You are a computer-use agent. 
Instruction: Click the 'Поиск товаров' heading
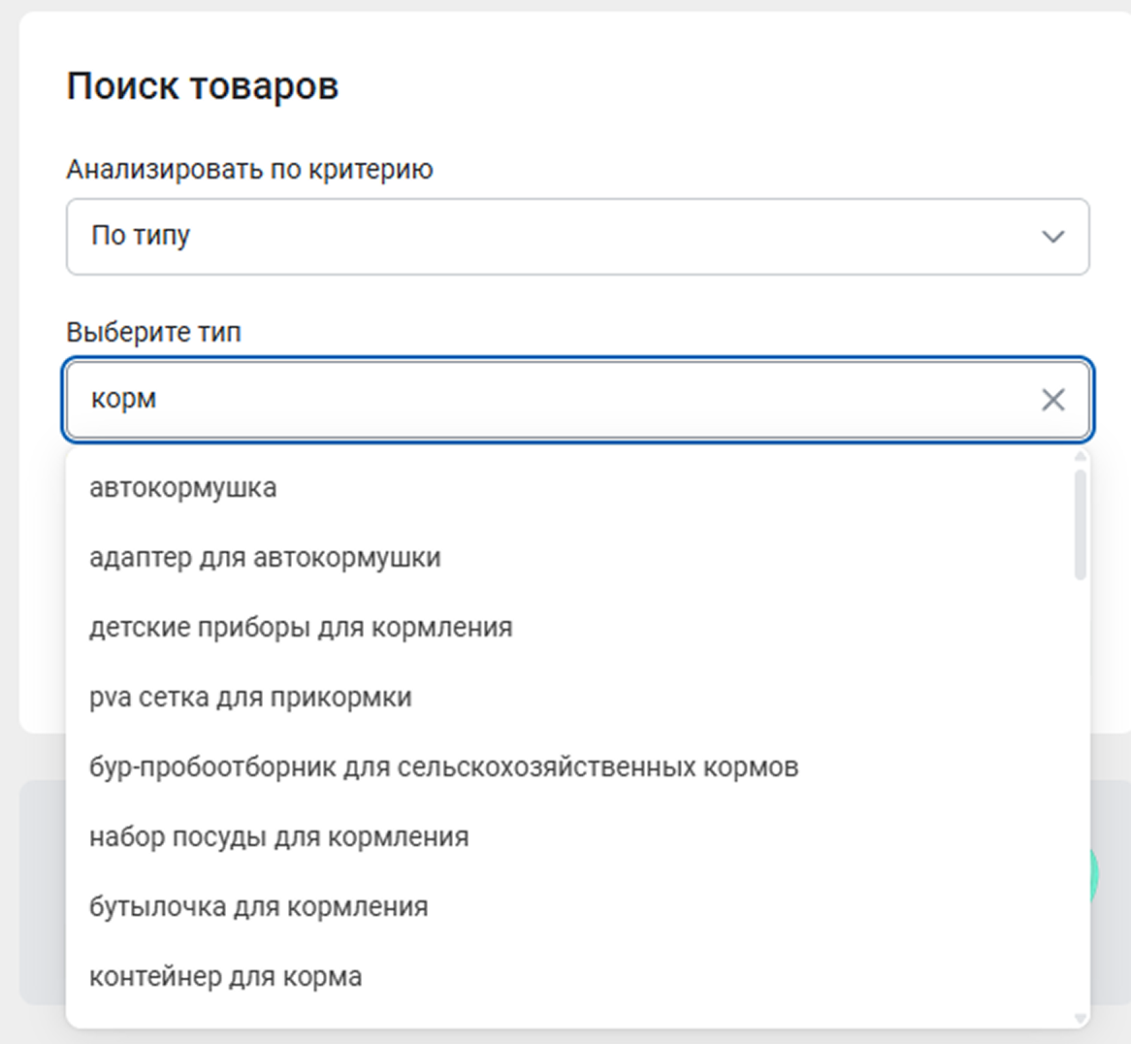(x=202, y=86)
